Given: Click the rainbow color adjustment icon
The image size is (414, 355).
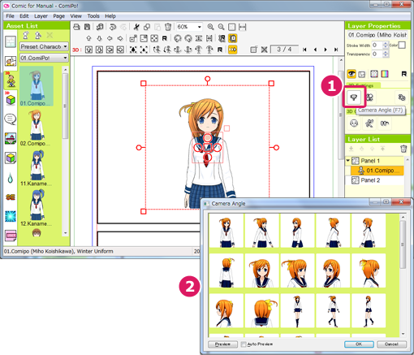Looking at the screenshot, I should [x=385, y=74].
